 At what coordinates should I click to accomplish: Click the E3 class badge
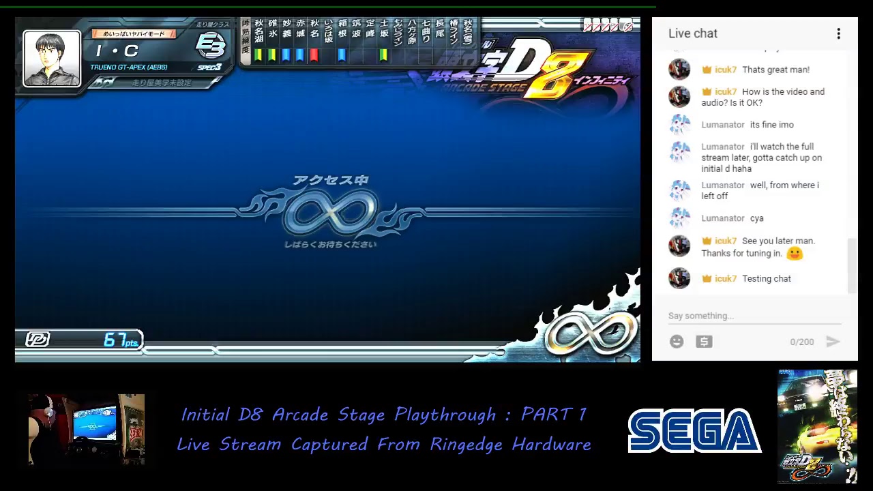[210, 46]
